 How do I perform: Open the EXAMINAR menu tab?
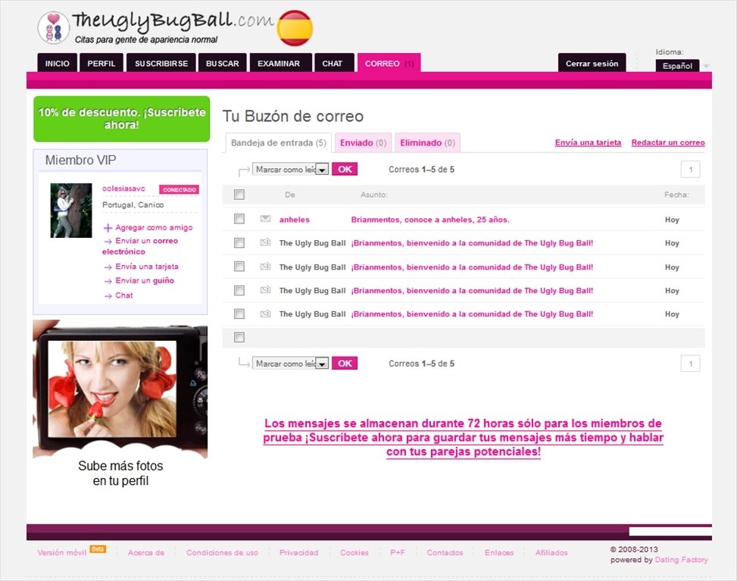pos(279,63)
